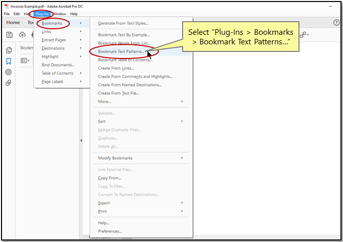The height and width of the screenshot is (242, 343).
Task: Expand the Highlight submenu
Action: [62, 56]
